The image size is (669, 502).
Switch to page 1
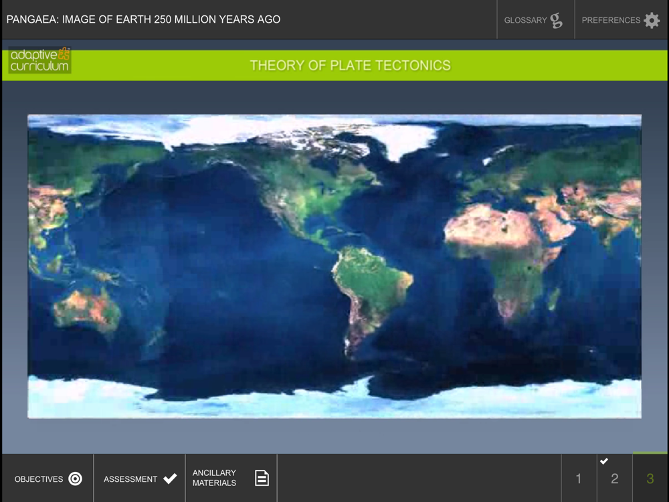point(579,479)
